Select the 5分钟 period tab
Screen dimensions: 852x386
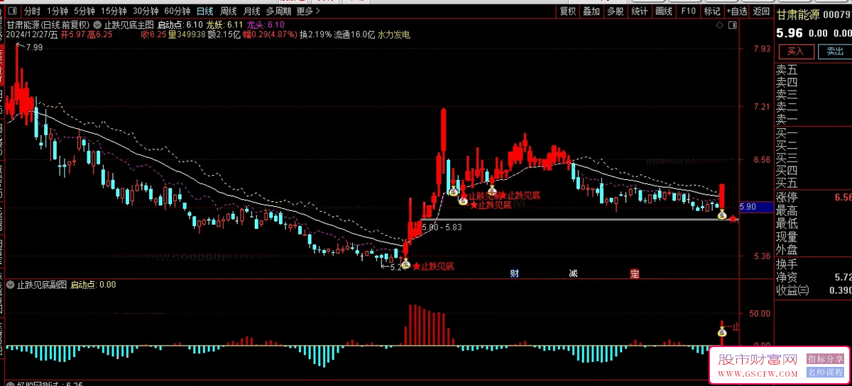coord(84,11)
